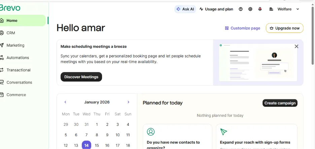Select January 3 in the calendar

(117, 125)
